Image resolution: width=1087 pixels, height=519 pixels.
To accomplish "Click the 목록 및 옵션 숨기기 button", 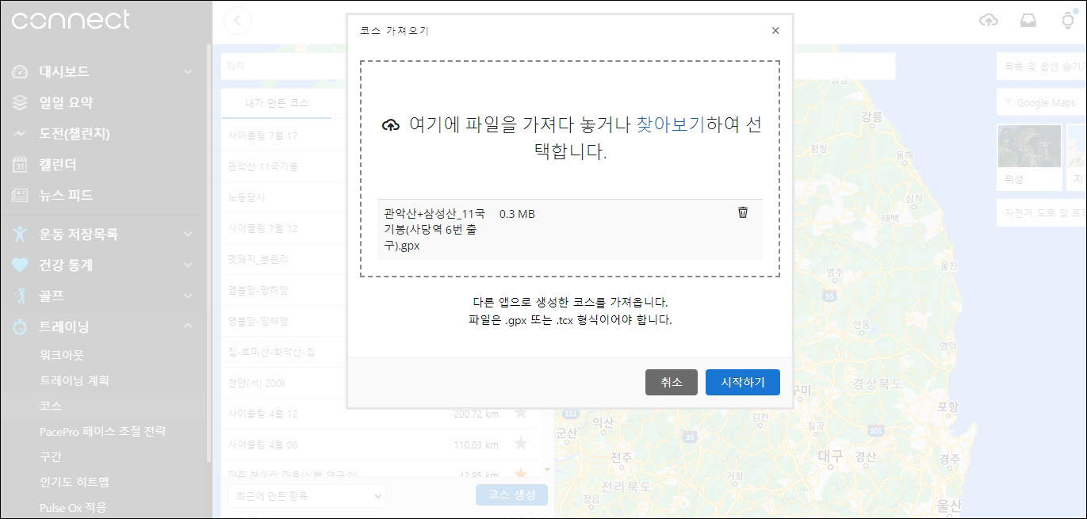I will (x=1041, y=67).
